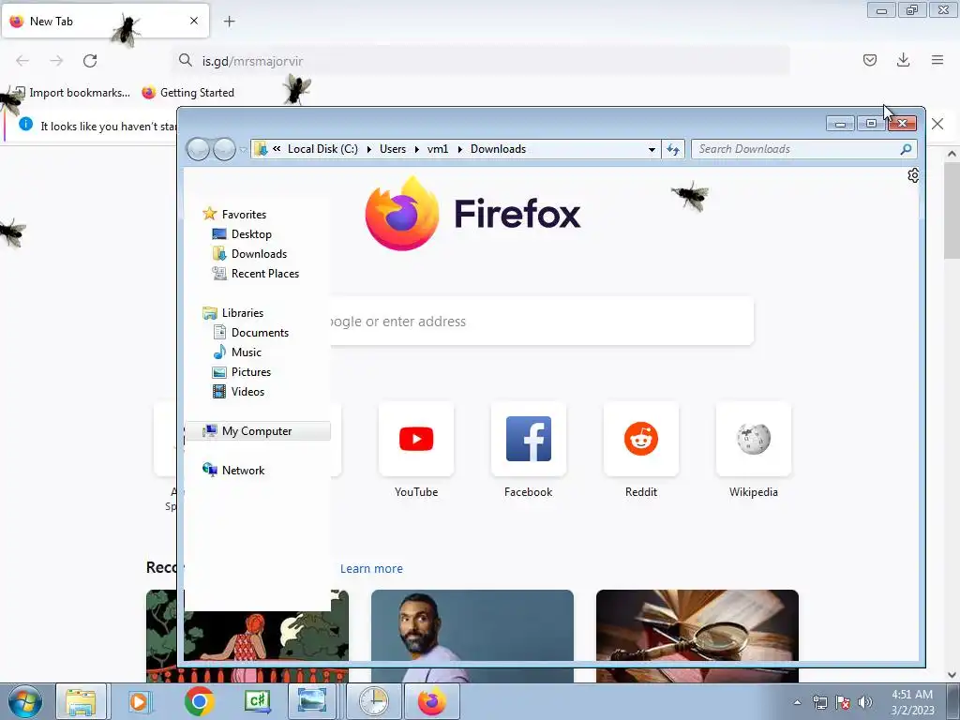Open a new Firefox tab
This screenshot has height=720, width=960.
pyautogui.click(x=230, y=22)
